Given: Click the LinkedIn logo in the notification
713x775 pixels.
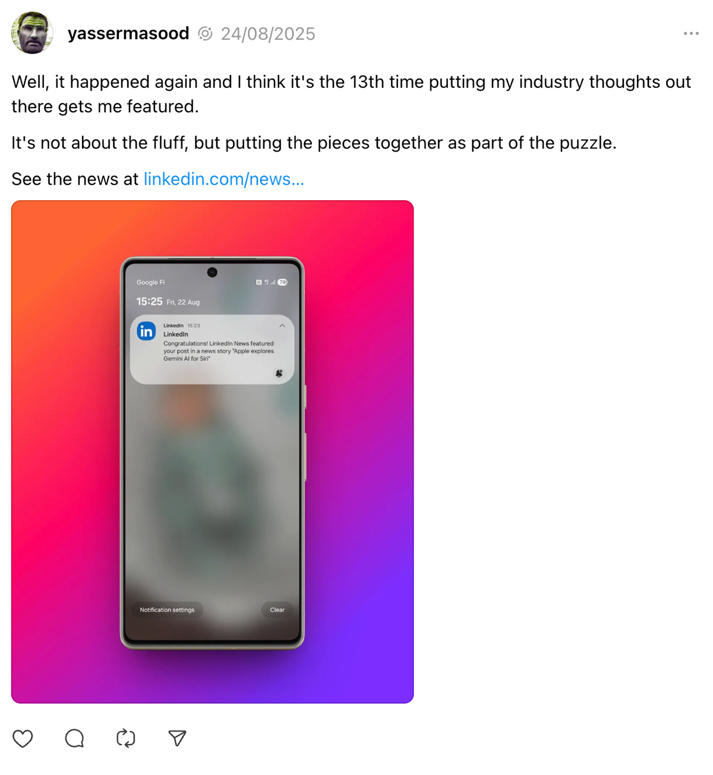Looking at the screenshot, I should click(146, 331).
